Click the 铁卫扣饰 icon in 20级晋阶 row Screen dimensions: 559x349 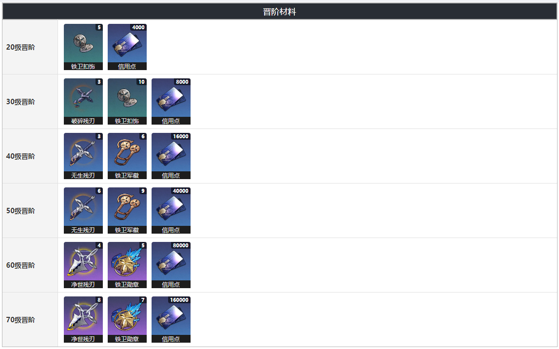(83, 47)
